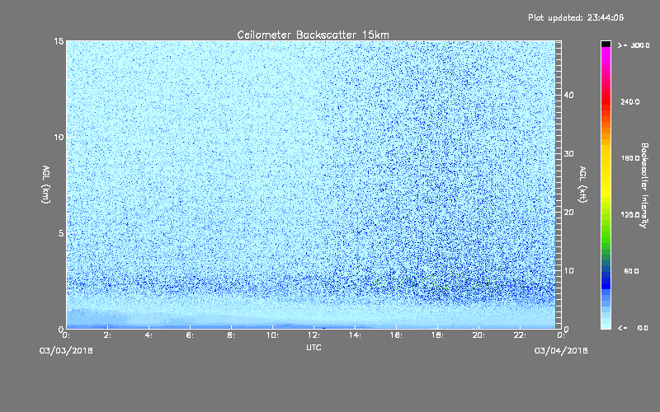Click the 5 km tick label
Screen dimensions: 660x412
(61, 233)
